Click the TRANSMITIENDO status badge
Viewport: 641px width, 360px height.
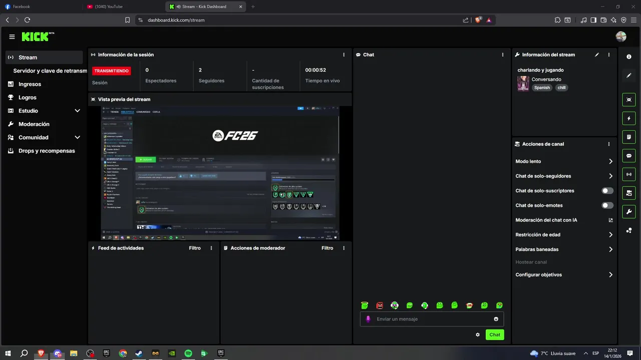[111, 71]
